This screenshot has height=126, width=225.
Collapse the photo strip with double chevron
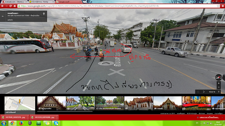pos(219,92)
